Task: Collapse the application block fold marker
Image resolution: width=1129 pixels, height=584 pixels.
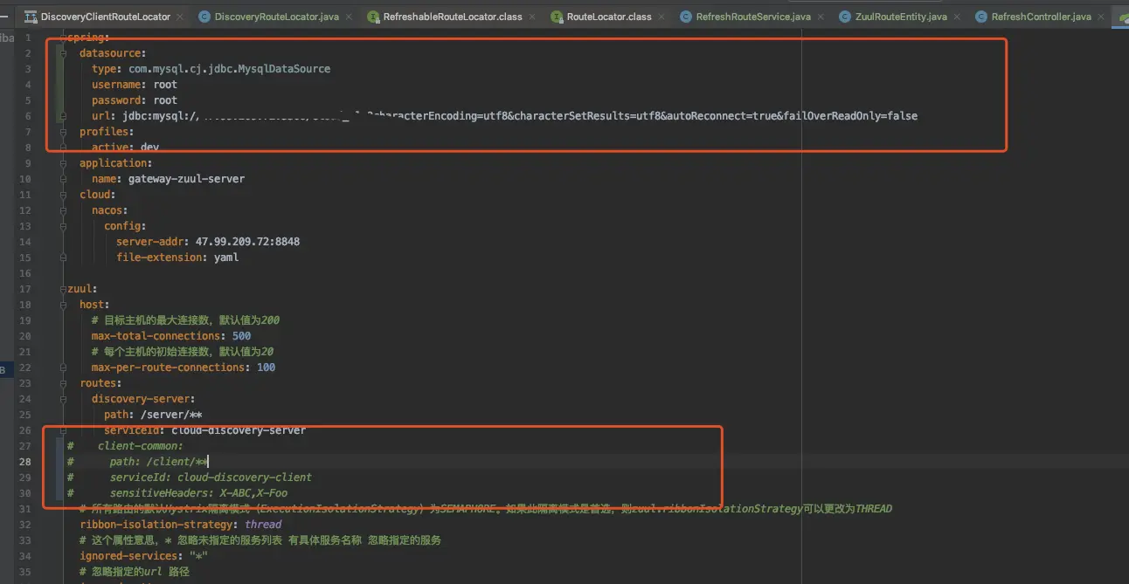Action: pos(63,163)
